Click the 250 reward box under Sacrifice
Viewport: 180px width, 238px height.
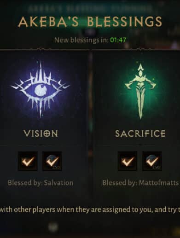pyautogui.click(x=152, y=161)
